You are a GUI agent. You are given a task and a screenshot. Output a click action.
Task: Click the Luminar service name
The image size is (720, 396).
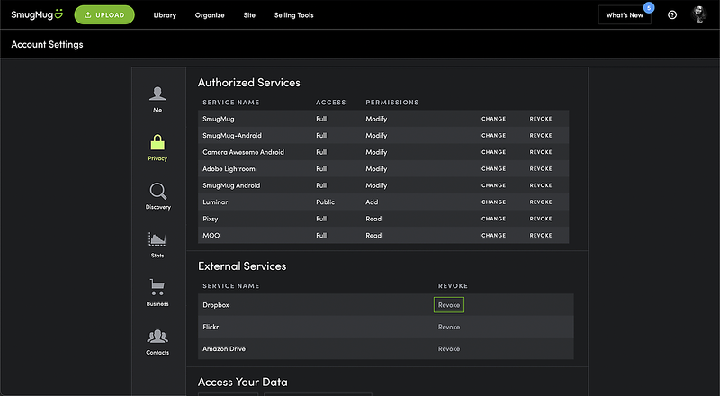coord(215,202)
